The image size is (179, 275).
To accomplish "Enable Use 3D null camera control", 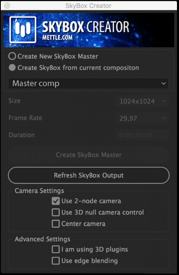I will pos(56,212).
